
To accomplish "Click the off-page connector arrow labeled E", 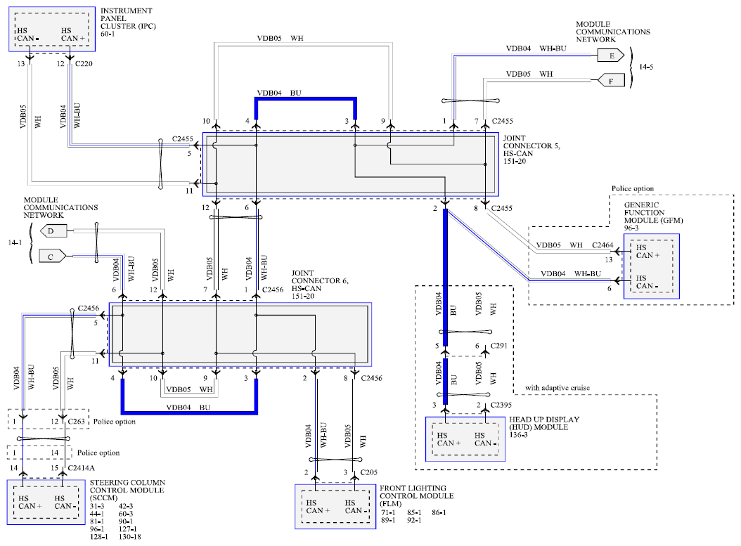I will click(x=610, y=55).
